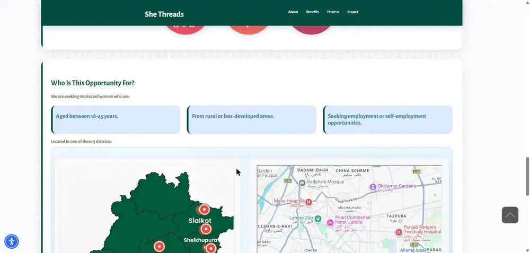Click the Shalamar Gardens purple pin
This screenshot has width=530, height=253.
(373, 187)
